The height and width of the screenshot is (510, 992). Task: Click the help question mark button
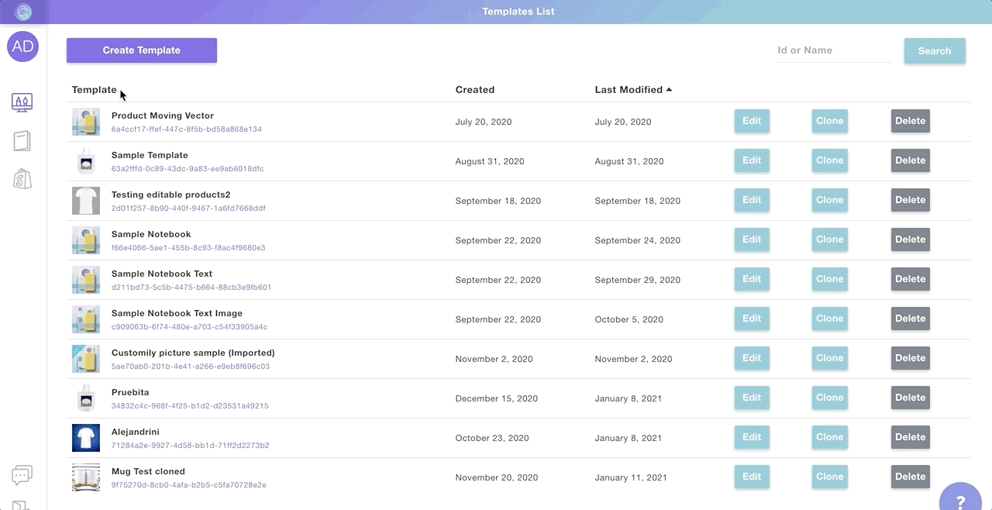tap(960, 500)
